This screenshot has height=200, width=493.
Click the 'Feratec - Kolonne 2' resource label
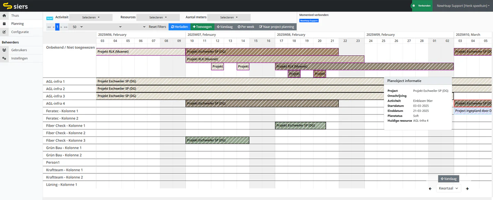(62, 118)
